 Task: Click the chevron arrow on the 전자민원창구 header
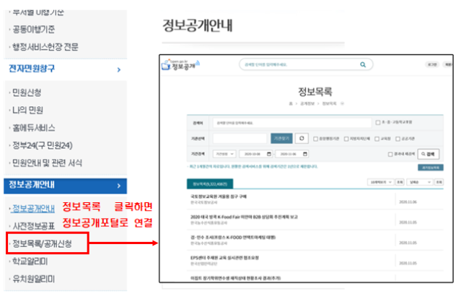pyautogui.click(x=119, y=70)
